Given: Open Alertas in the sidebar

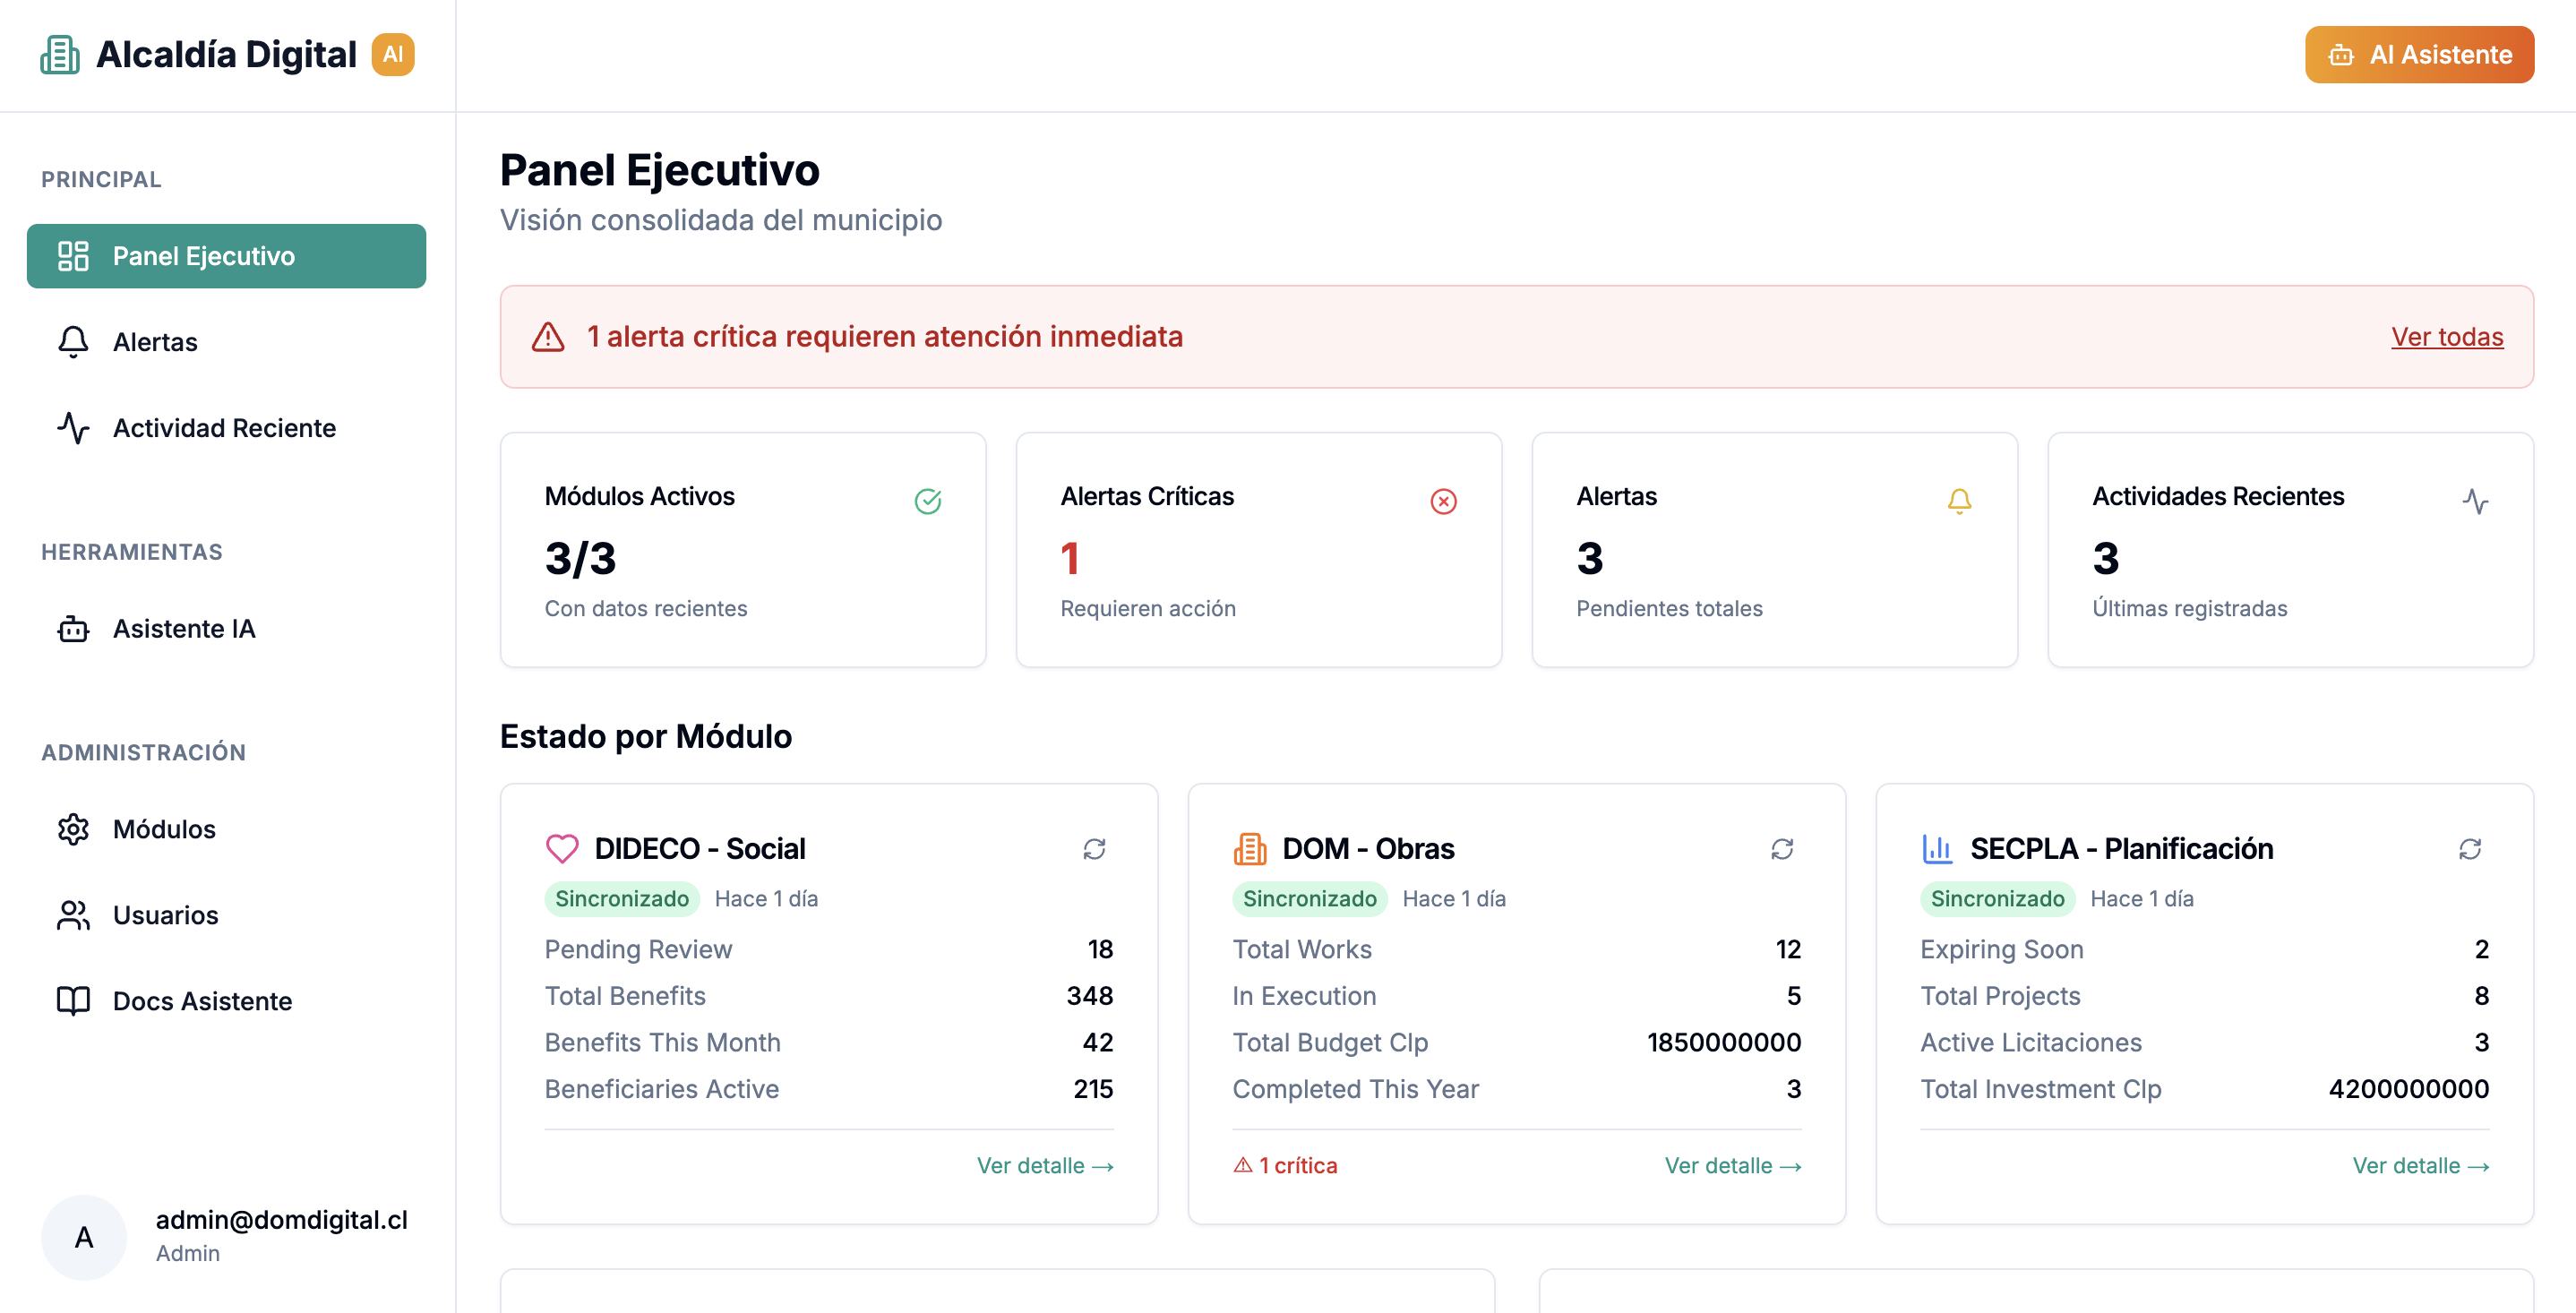Looking at the screenshot, I should 226,342.
